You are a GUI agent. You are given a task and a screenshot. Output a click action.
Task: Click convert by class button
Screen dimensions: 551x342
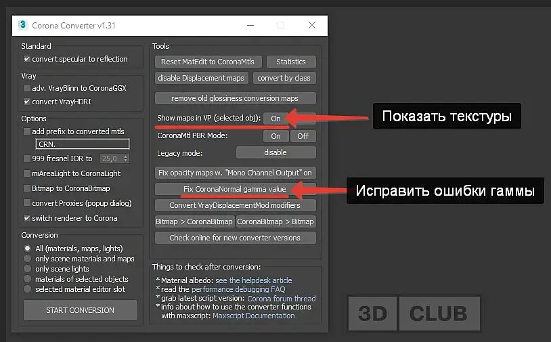point(284,78)
